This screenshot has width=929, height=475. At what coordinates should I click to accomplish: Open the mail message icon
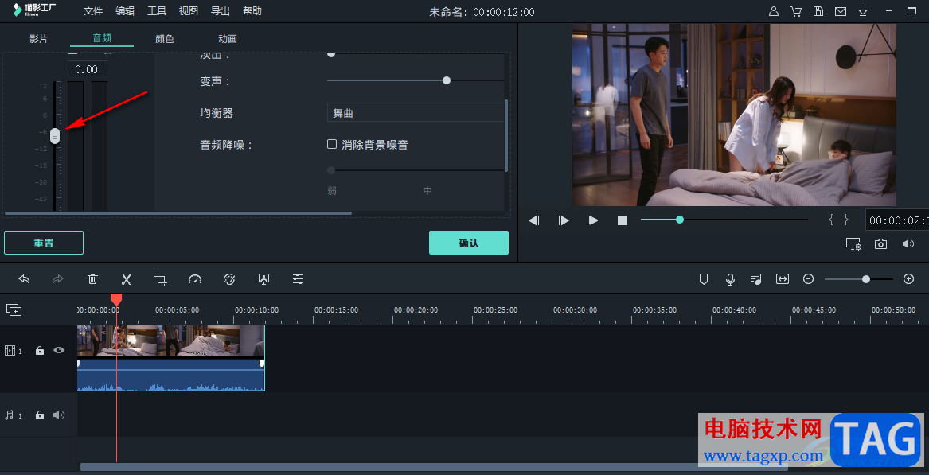point(840,11)
